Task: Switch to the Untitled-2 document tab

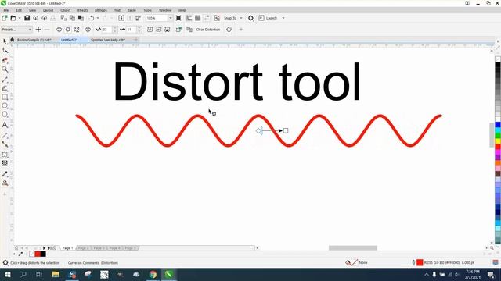Action: (70, 40)
